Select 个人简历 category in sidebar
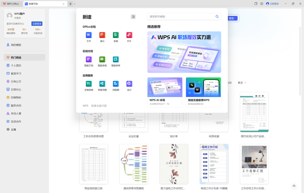 tap(25, 66)
